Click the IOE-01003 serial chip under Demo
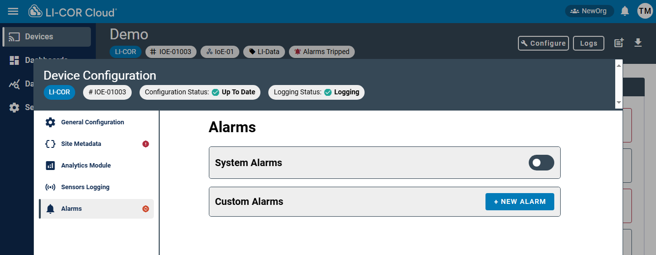 [171, 52]
